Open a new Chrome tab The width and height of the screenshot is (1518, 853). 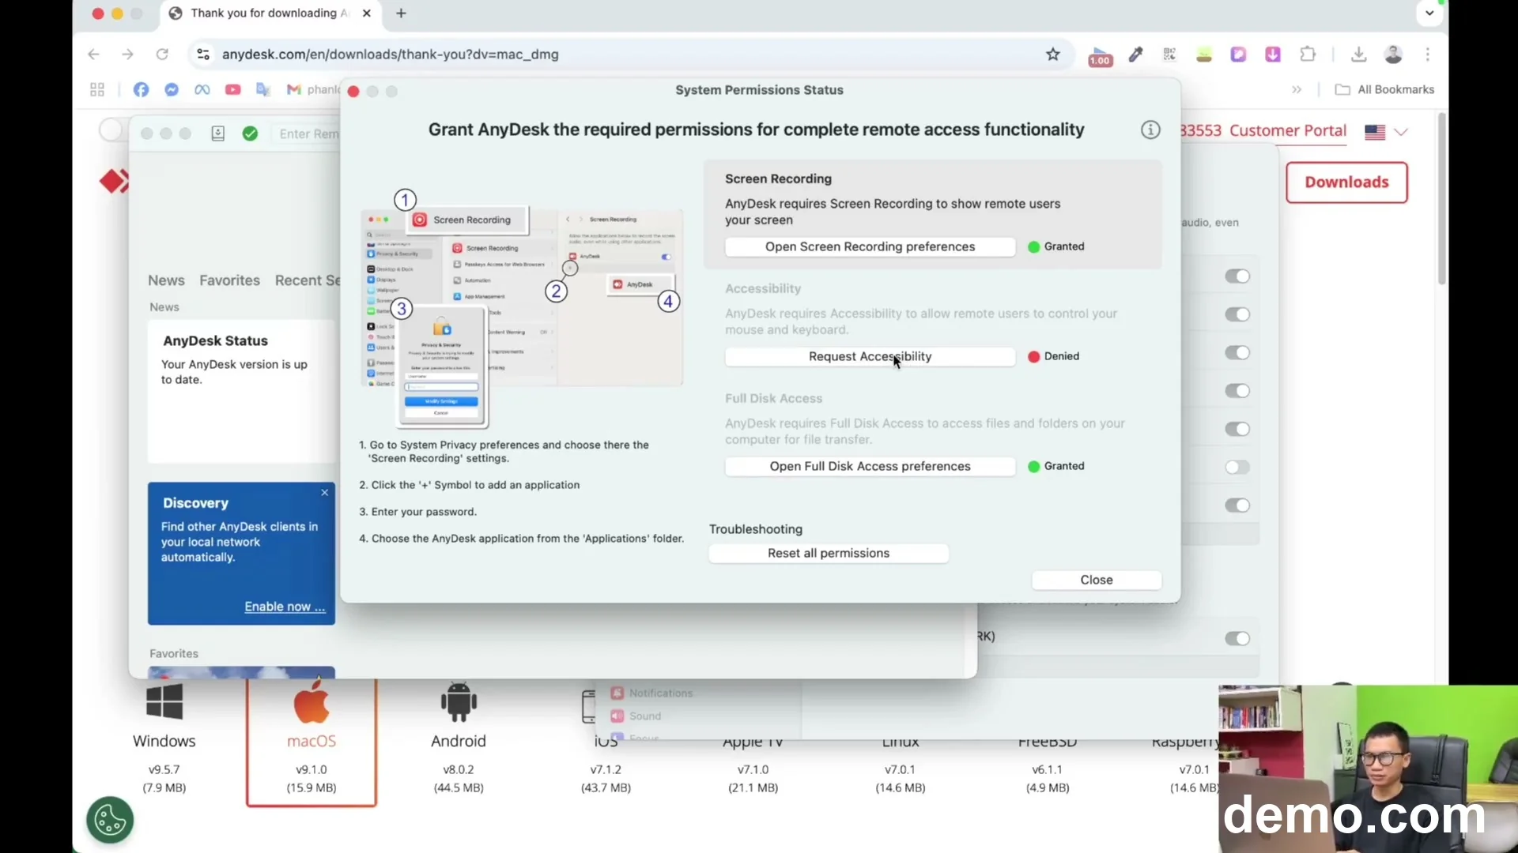pos(401,13)
